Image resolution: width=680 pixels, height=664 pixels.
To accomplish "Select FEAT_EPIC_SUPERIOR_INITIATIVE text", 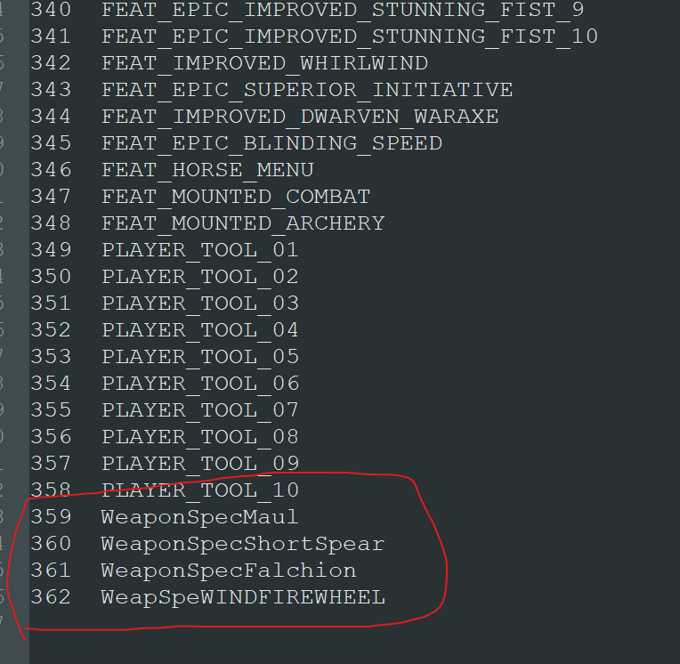I will tap(307, 90).
